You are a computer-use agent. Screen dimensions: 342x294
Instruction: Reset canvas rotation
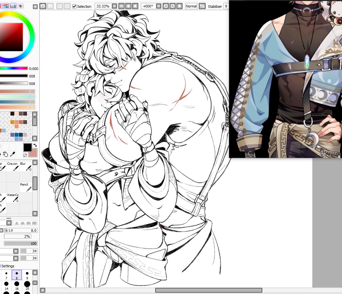180,6
